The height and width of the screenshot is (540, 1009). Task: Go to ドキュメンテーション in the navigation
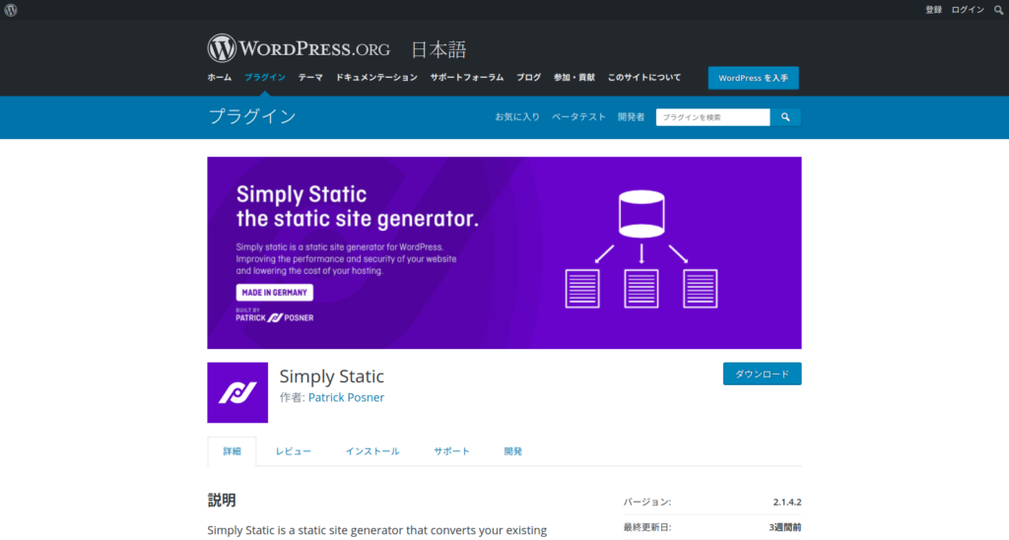click(376, 78)
